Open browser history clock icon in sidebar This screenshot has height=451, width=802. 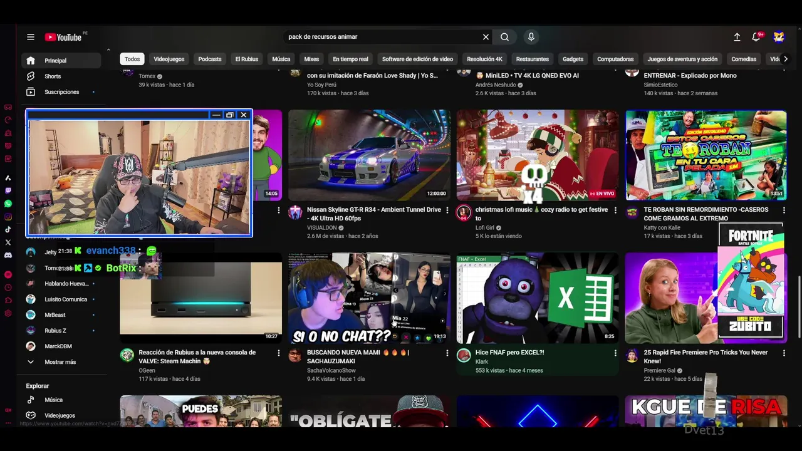pyautogui.click(x=8, y=288)
